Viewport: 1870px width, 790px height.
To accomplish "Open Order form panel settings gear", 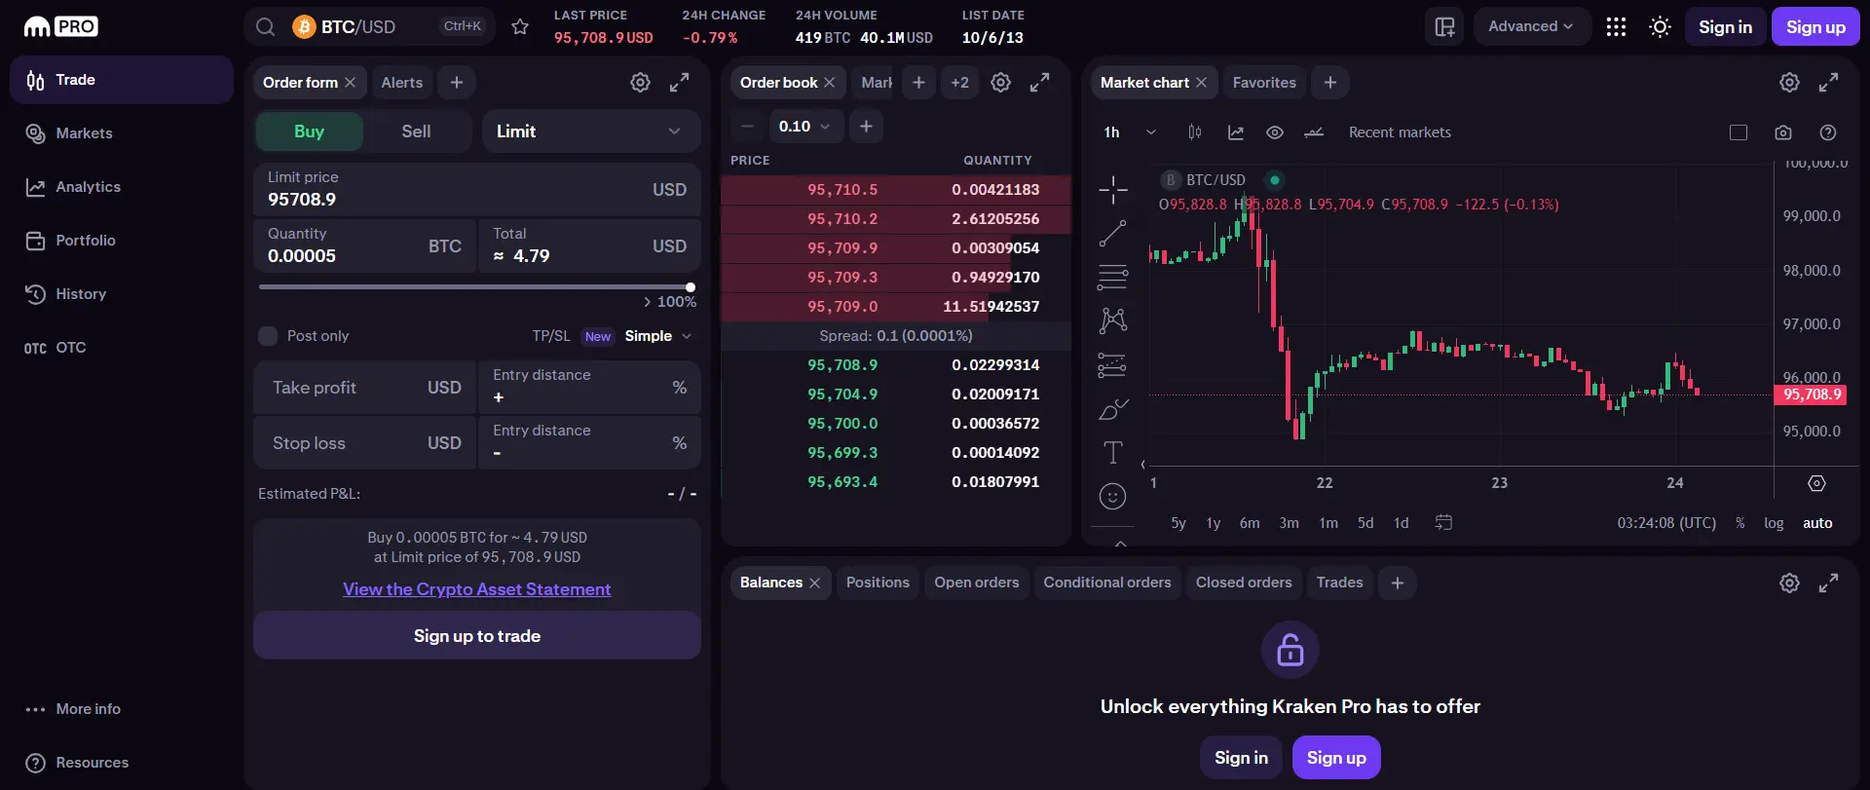I will 640,83.
